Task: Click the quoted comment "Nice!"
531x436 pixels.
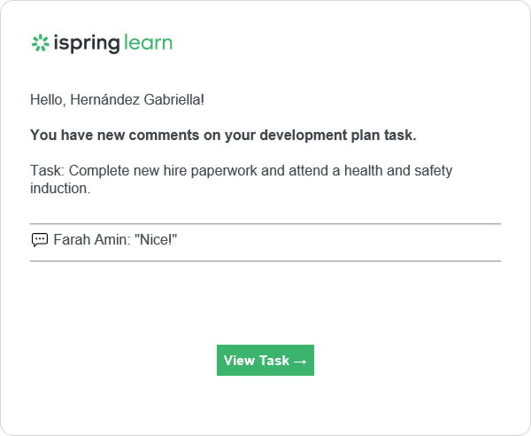Action: (156, 239)
